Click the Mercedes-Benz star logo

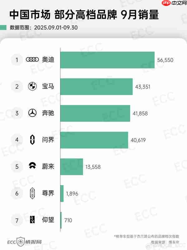[x=32, y=113]
